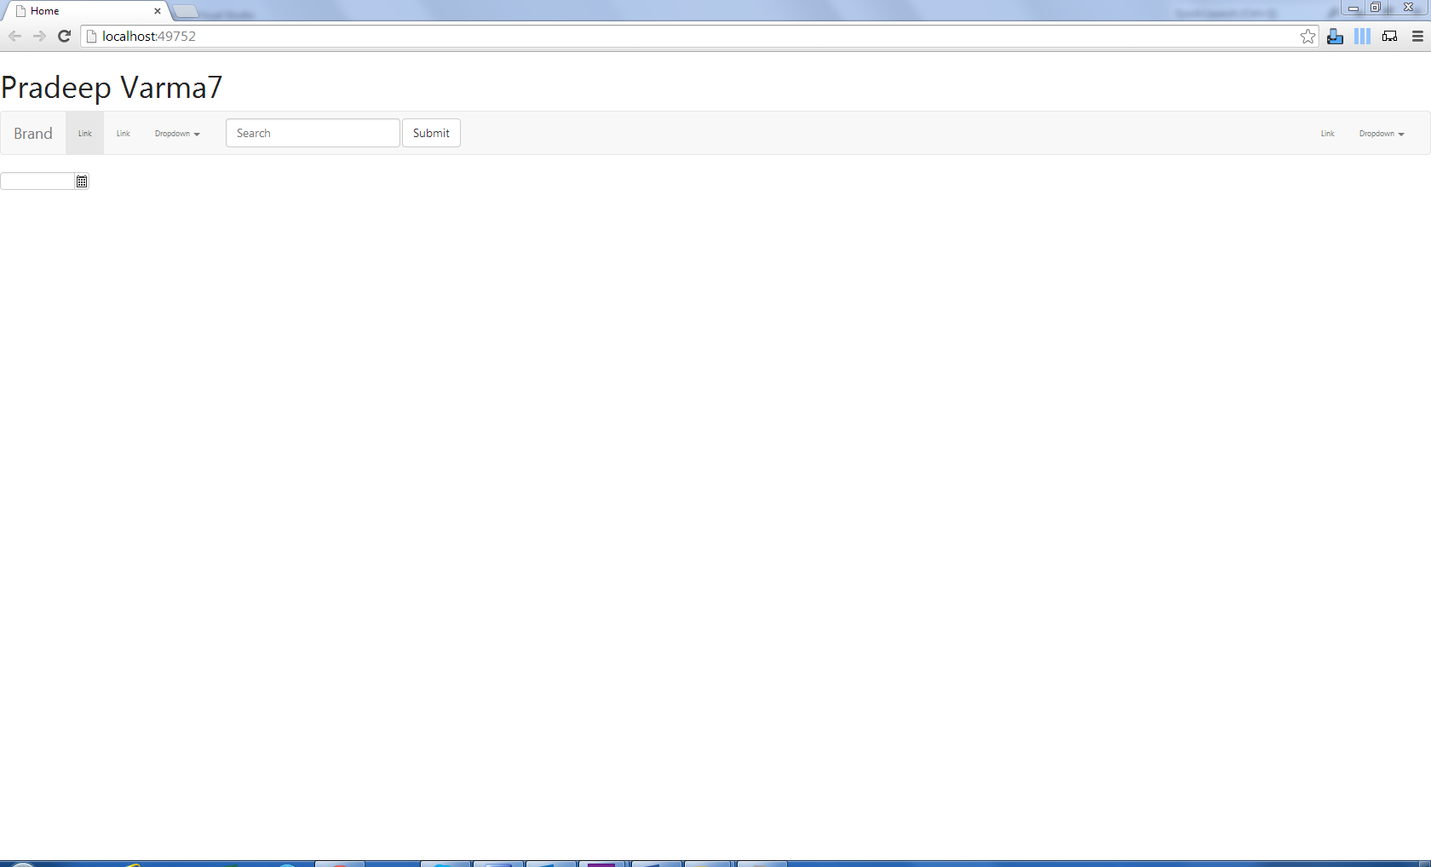Click the blue striped bars extension icon

coord(1363,36)
